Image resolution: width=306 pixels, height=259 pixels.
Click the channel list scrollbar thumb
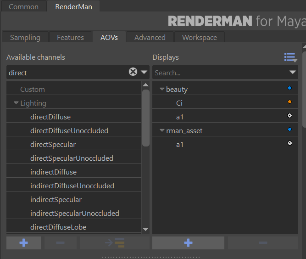click(x=146, y=118)
